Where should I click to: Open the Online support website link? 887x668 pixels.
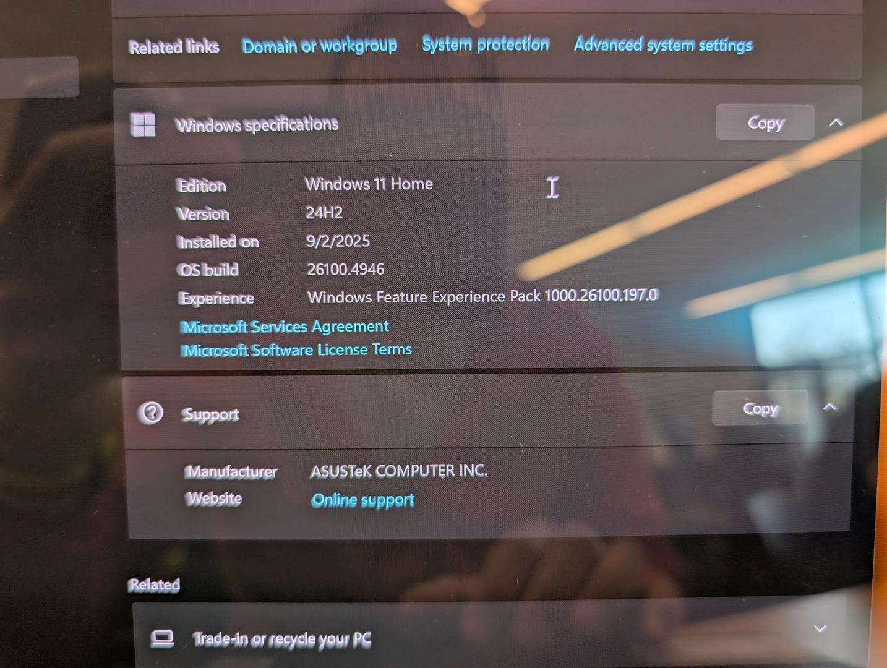[363, 500]
